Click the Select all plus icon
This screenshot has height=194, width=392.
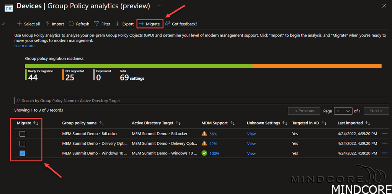point(19,24)
